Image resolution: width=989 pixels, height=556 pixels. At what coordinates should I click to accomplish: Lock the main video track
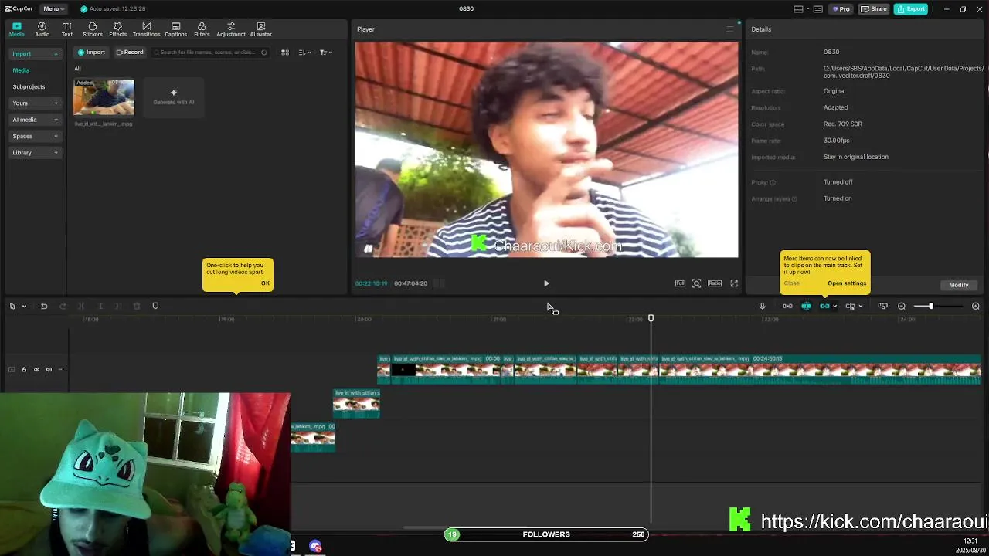coord(23,370)
